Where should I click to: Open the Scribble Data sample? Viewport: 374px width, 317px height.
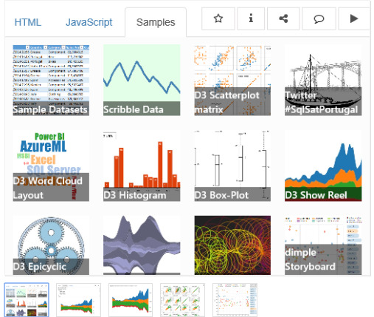click(x=142, y=80)
